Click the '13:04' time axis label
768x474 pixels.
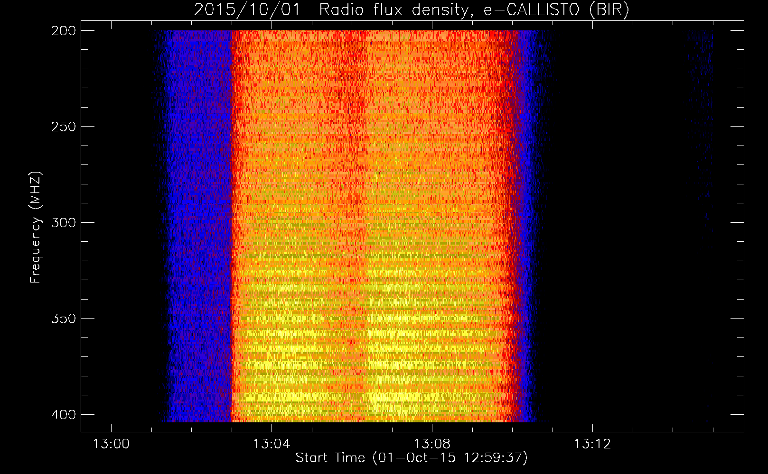click(272, 444)
